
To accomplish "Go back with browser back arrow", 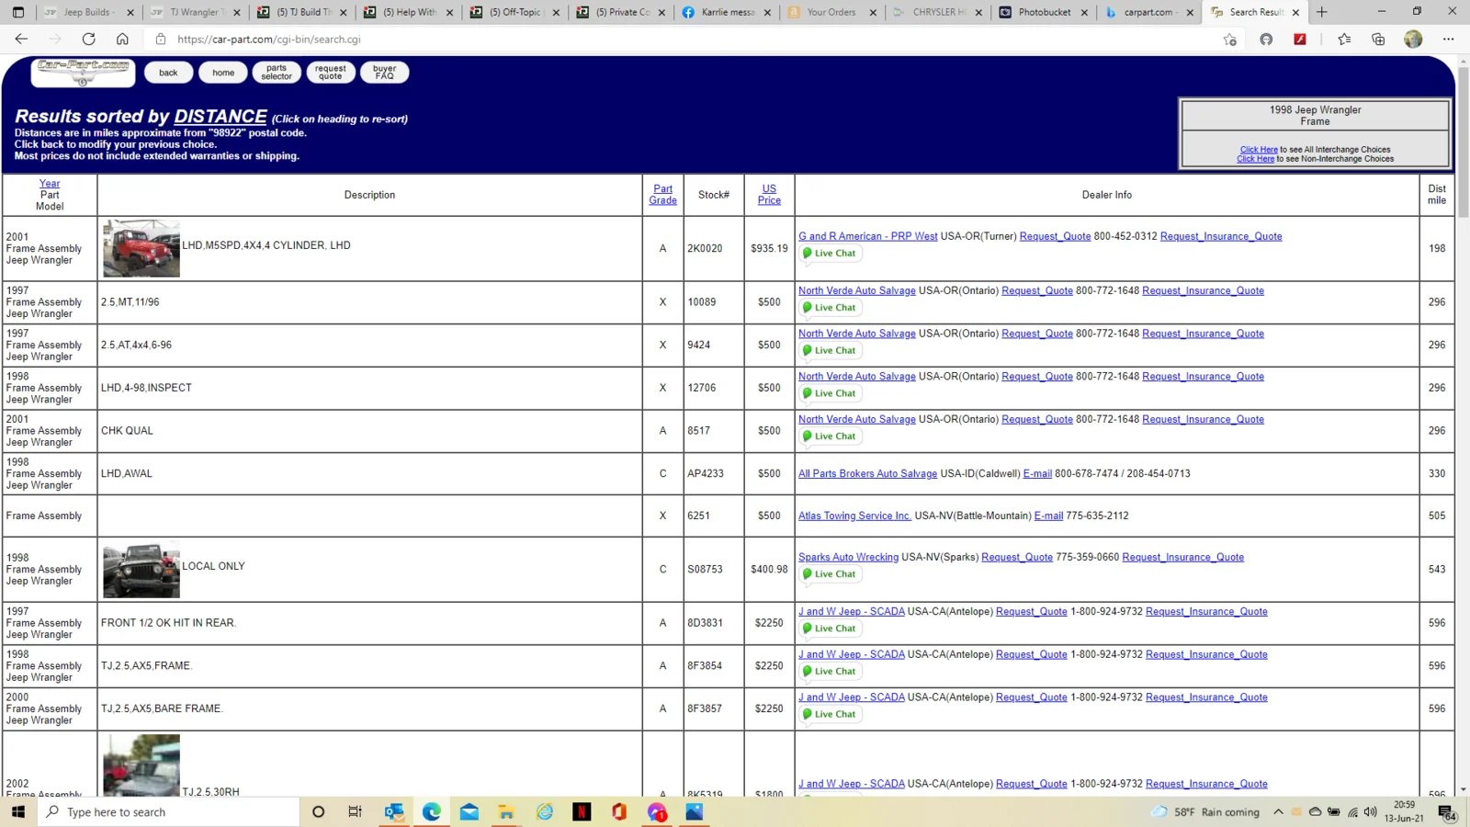I will point(21,40).
